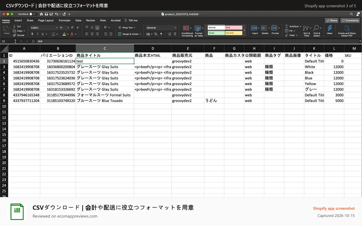Screen dimensions: 362x226
Task: Click Create and Share Adobe PDF
Action: (x=347, y=31)
